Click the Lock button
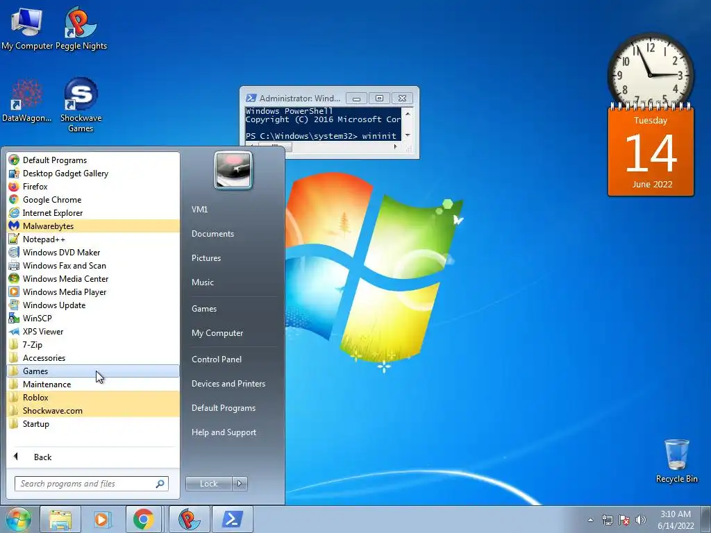Image resolution: width=711 pixels, height=533 pixels. tap(208, 484)
